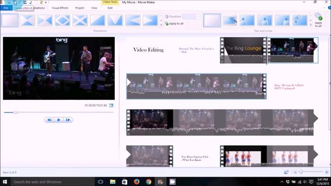Adjust the time scale zoom slider
331x186 pixels.
[301, 172]
